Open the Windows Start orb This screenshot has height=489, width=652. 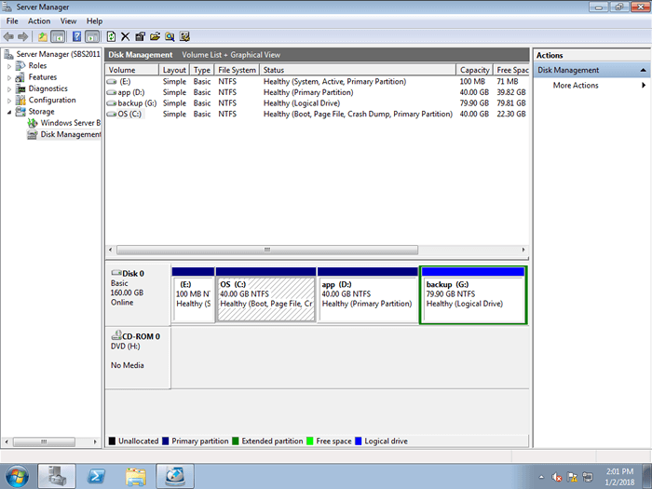(17, 477)
